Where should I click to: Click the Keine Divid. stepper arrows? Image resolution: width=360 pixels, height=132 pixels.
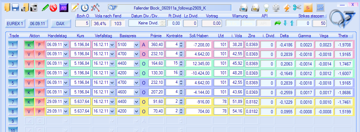163,23
